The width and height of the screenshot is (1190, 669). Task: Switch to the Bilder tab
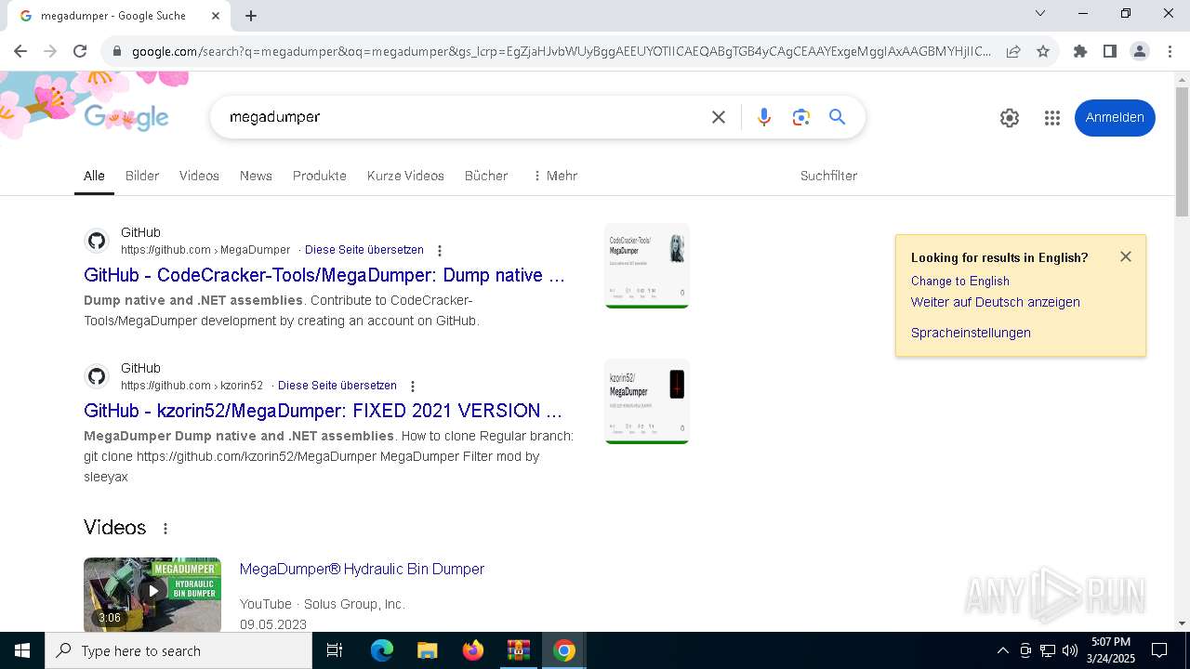tap(142, 176)
